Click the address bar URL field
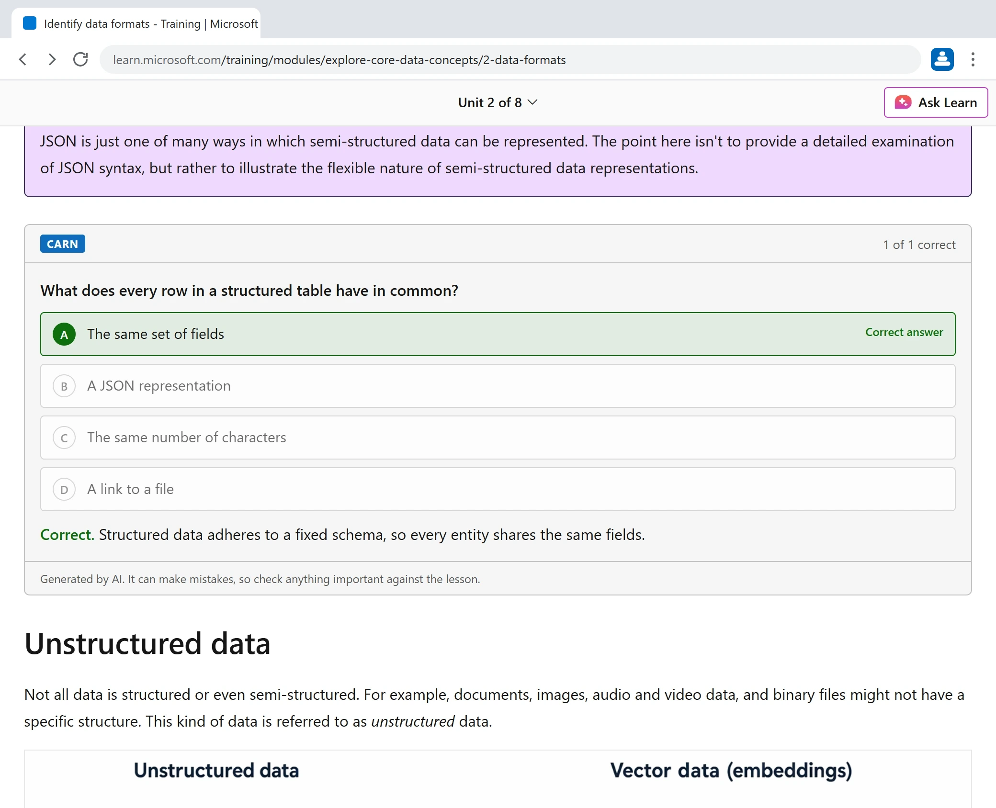This screenshot has height=808, width=996. click(x=510, y=59)
